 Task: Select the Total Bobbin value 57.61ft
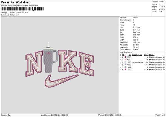click(x=136, y=50)
